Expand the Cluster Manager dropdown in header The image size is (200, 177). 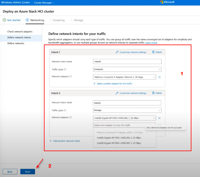(x=44, y=3)
